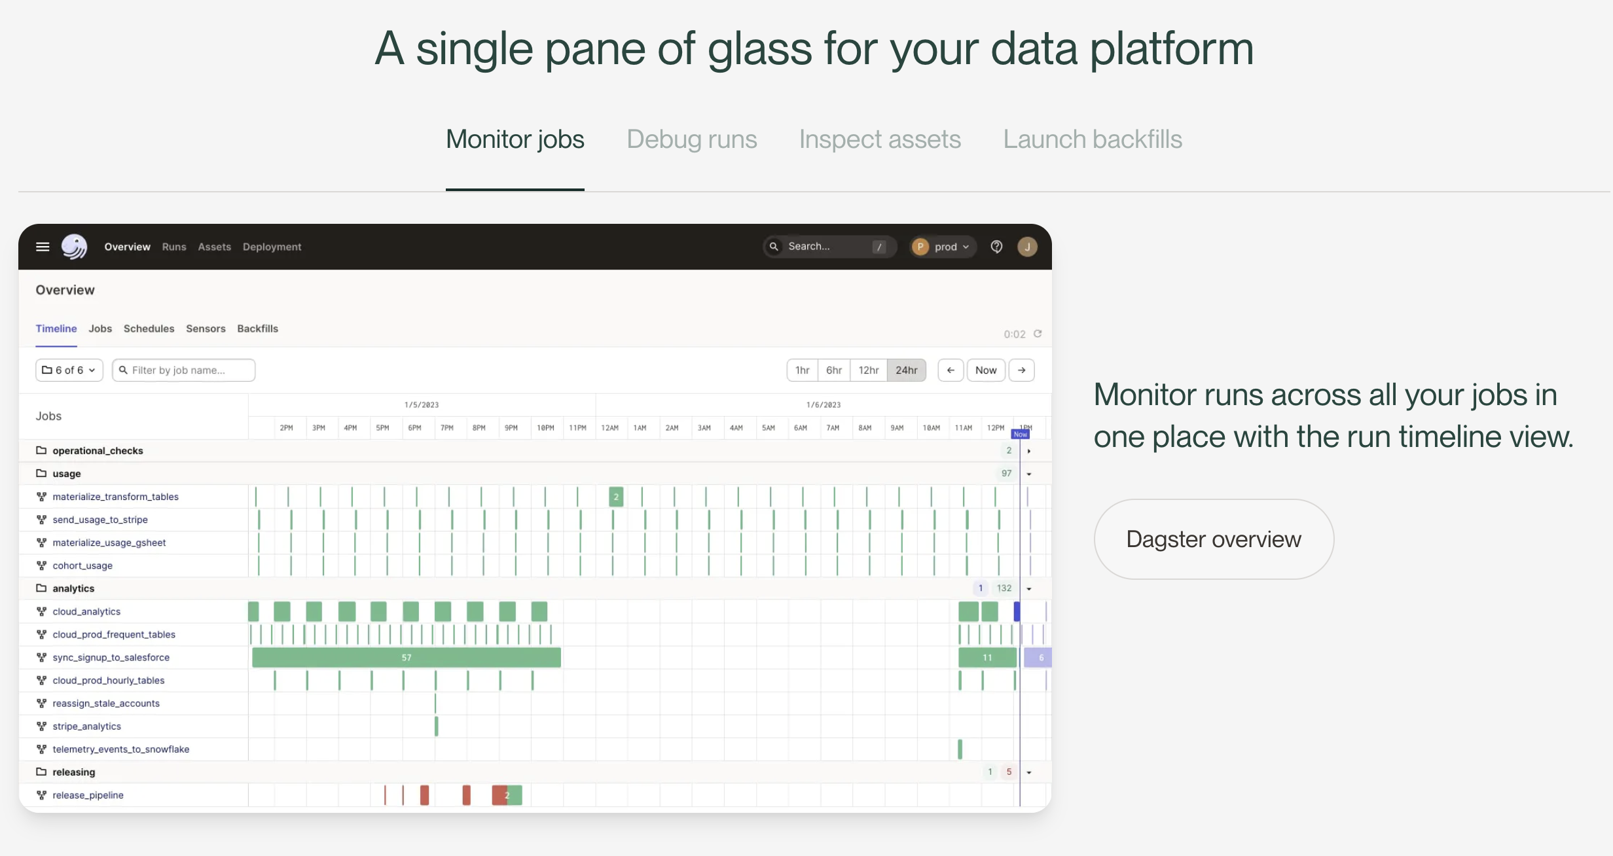Screen dimensions: 1613x856
Task: Focus the Filter by job name field
Action: coord(184,370)
